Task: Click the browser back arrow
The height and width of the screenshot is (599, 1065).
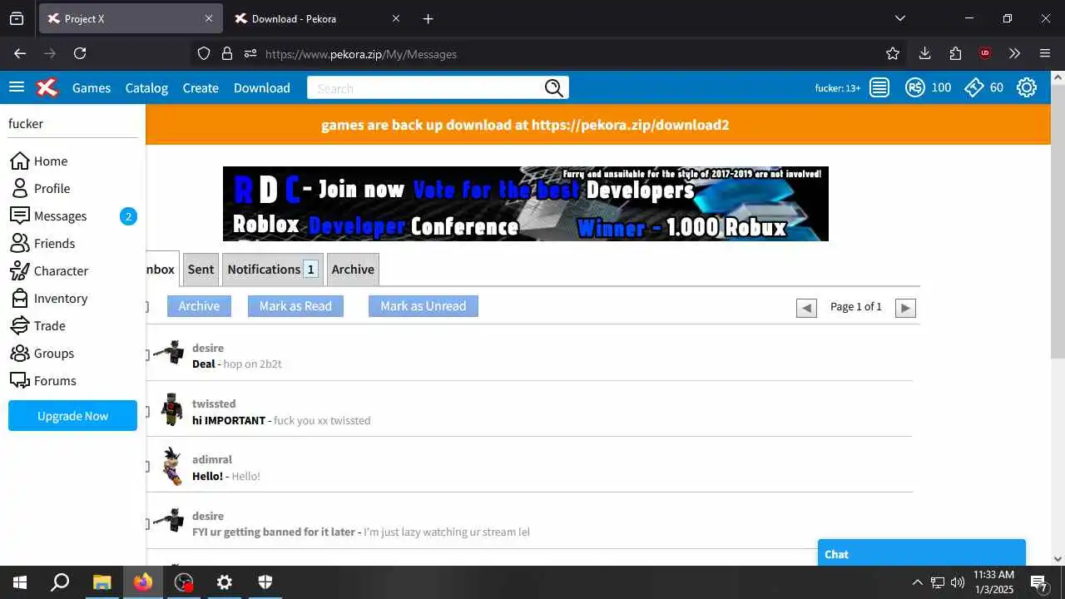Action: pyautogui.click(x=20, y=53)
